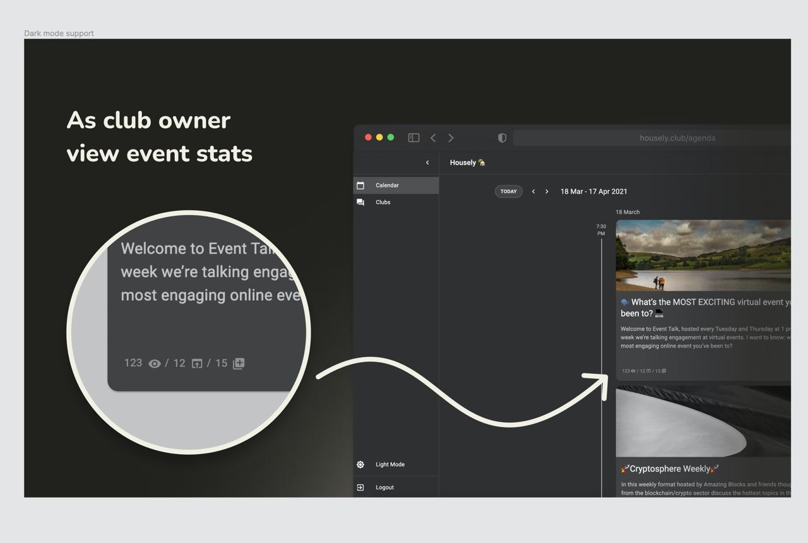Click the eye views icon in magnified circle
The image size is (808, 543).
click(155, 364)
